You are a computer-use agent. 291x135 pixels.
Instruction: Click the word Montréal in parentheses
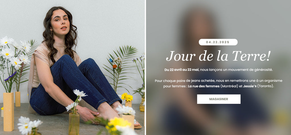229,86
